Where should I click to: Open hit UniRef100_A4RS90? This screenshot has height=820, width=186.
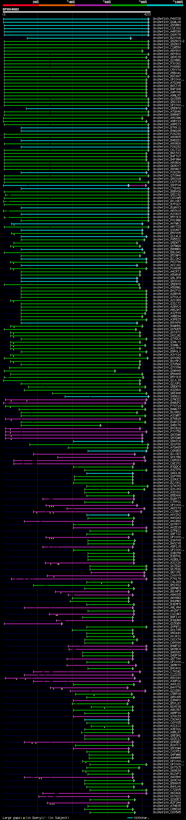167,31
